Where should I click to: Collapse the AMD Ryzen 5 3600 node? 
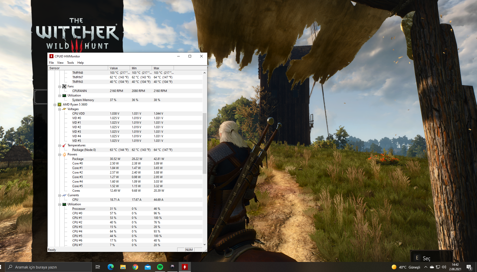(x=55, y=105)
